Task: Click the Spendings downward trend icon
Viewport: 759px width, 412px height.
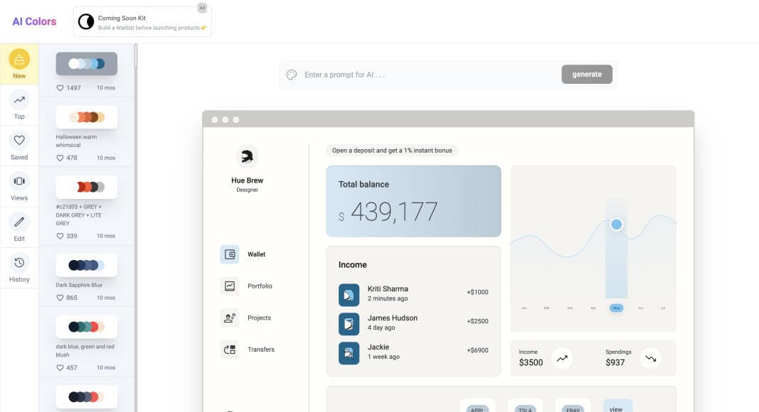Action: (649, 359)
